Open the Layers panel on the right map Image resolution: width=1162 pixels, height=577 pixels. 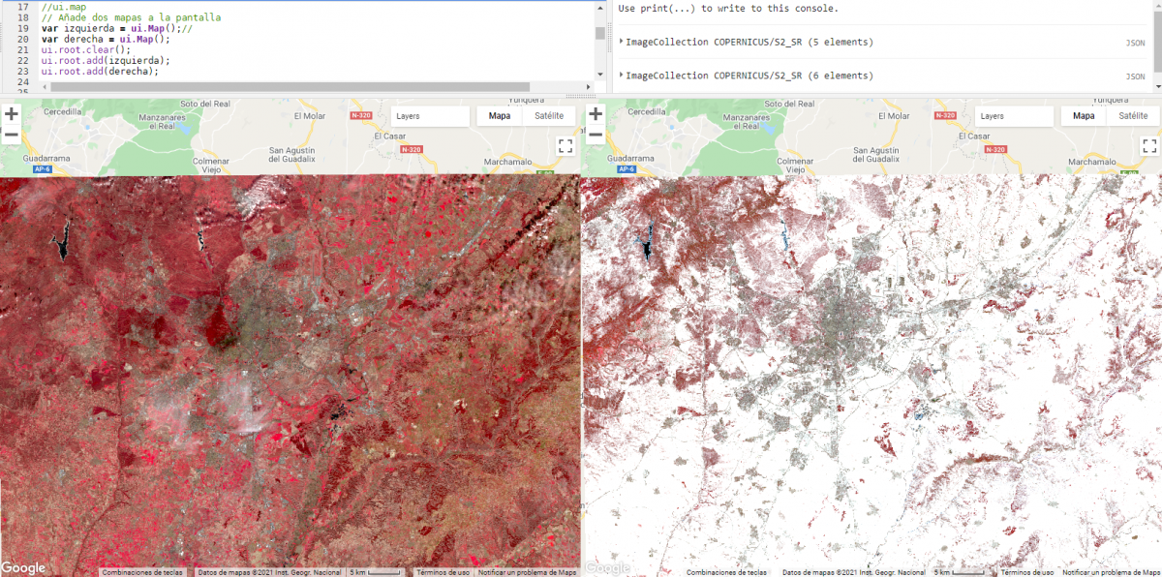pyautogui.click(x=1014, y=115)
